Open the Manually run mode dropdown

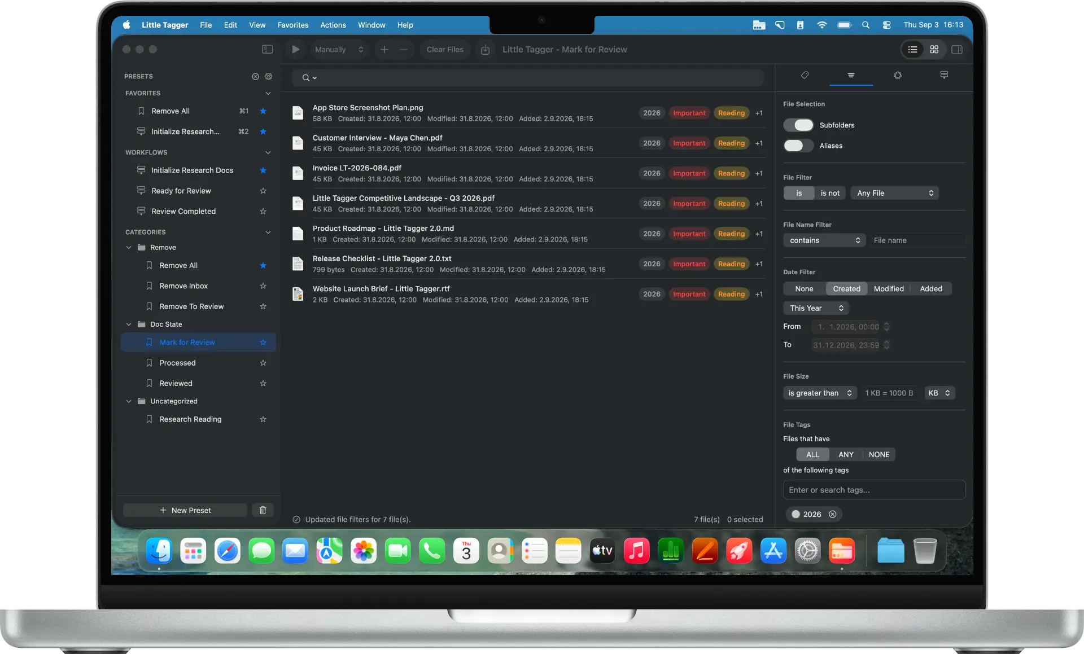pyautogui.click(x=339, y=50)
